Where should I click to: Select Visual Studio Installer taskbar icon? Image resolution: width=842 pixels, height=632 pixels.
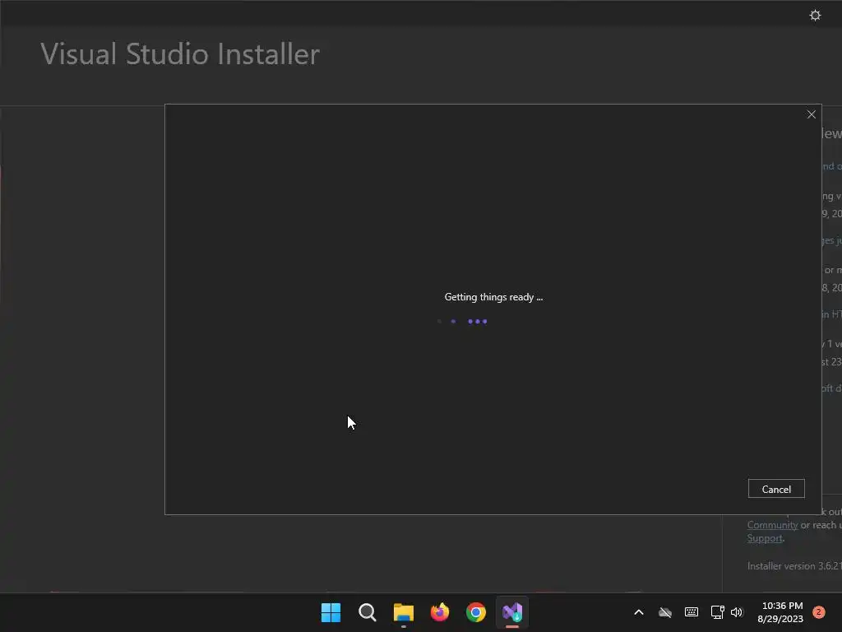click(x=512, y=612)
